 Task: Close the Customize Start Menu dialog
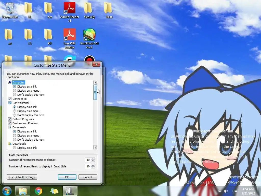[96, 64]
